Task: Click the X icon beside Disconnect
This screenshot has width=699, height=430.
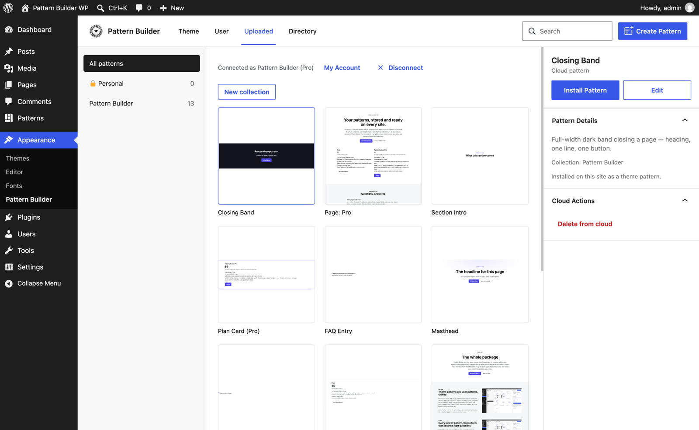Action: tap(381, 68)
